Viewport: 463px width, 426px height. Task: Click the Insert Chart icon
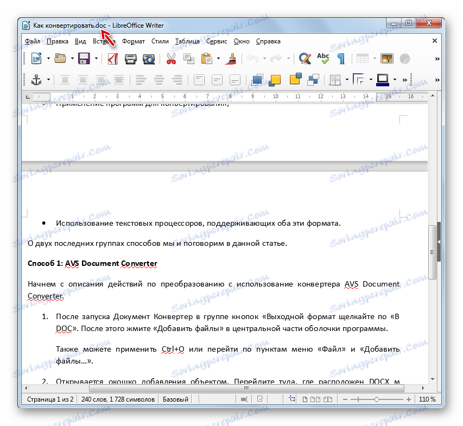pos(405,59)
